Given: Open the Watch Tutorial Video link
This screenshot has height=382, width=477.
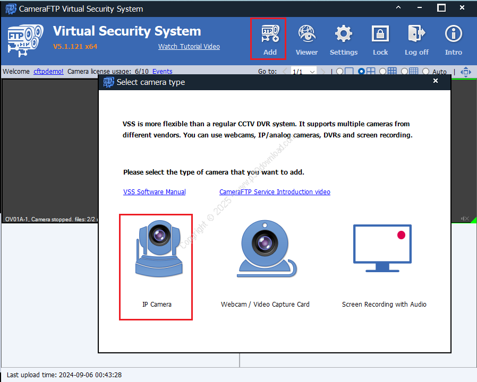Looking at the screenshot, I should 189,47.
